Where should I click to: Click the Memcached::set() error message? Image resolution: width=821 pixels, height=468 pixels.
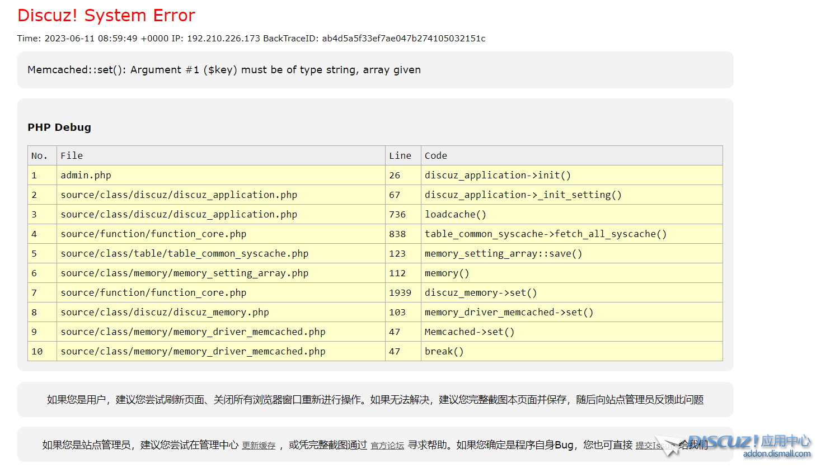click(x=224, y=70)
